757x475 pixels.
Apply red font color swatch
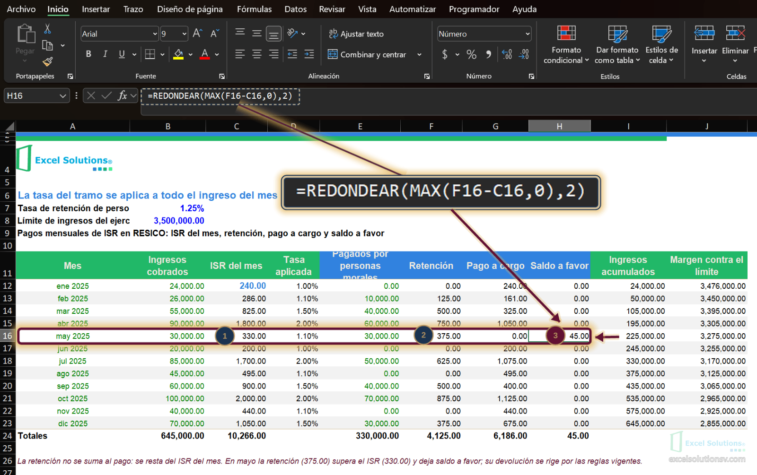(204, 54)
